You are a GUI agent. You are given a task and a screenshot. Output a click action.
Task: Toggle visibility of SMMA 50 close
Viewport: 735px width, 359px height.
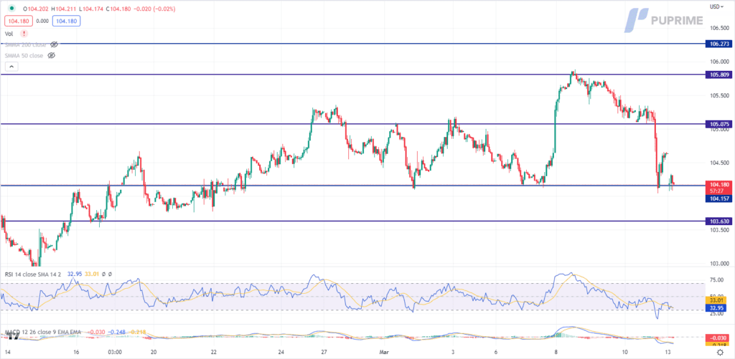(52, 55)
